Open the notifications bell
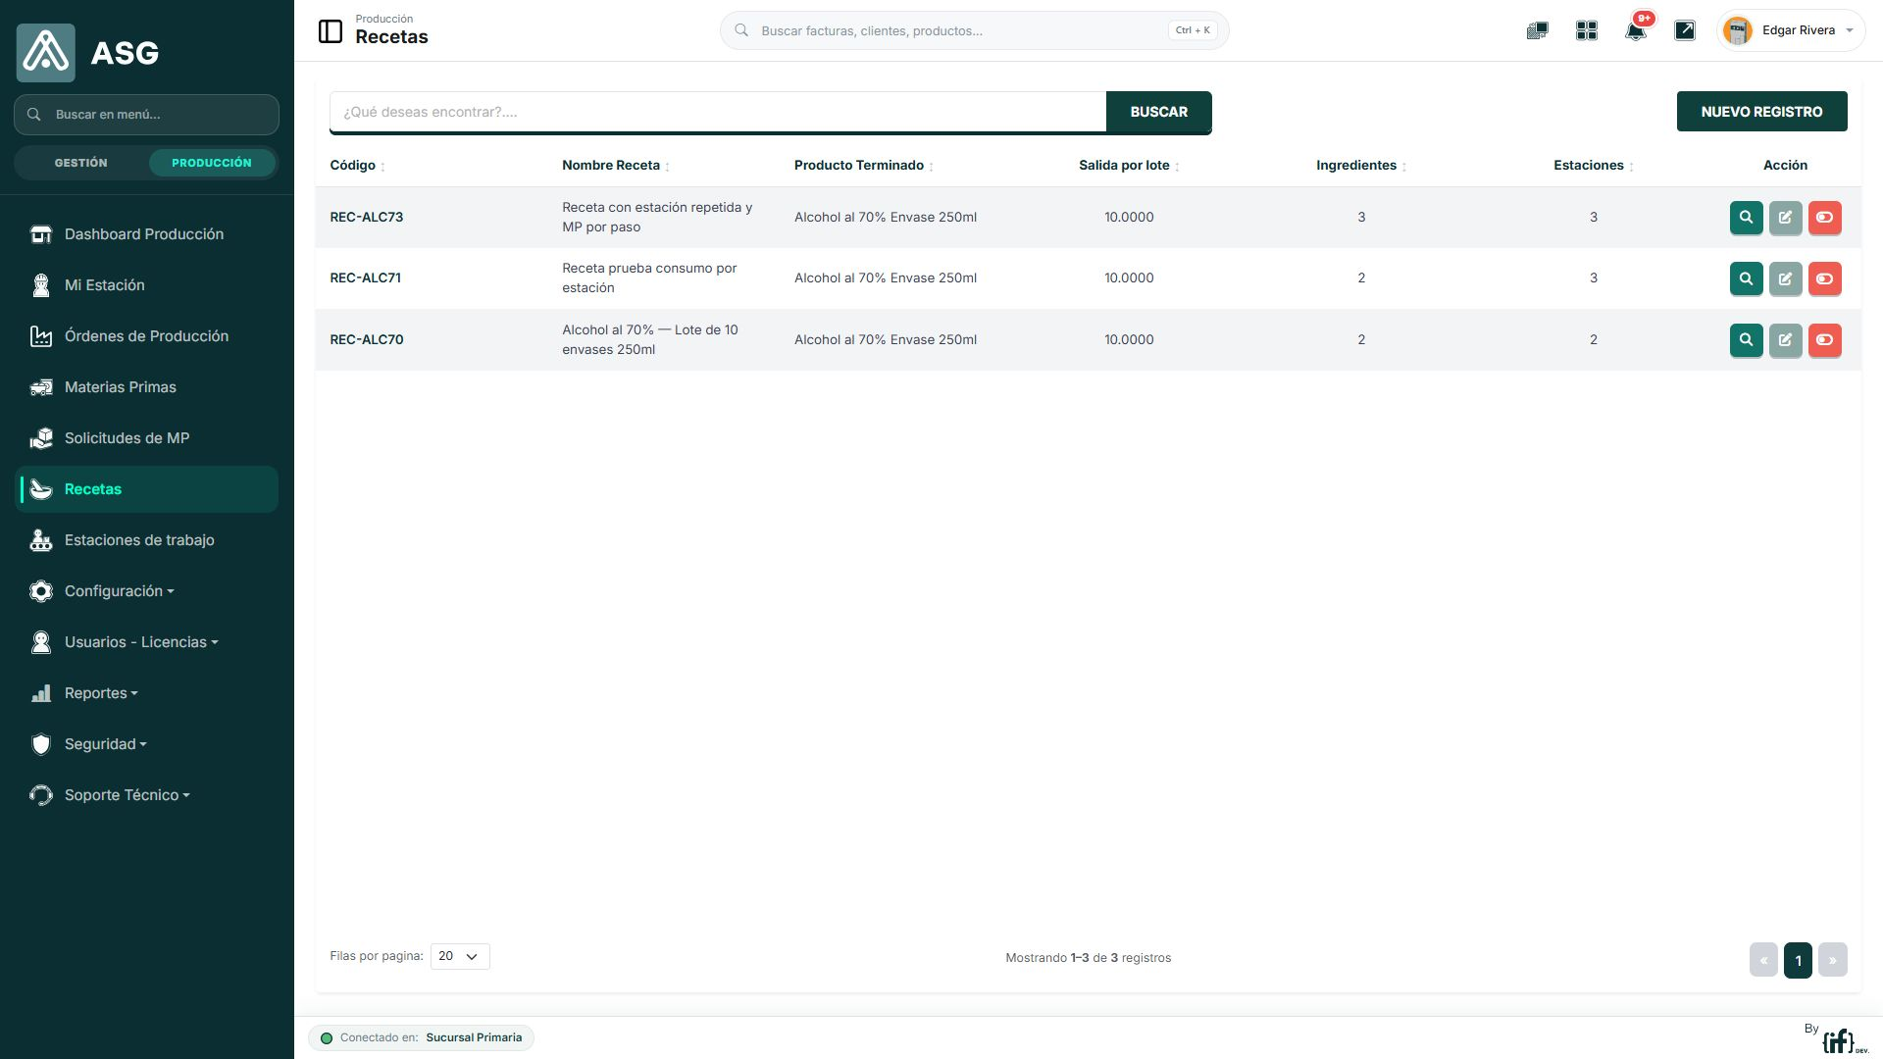The image size is (1883, 1059). (x=1635, y=30)
